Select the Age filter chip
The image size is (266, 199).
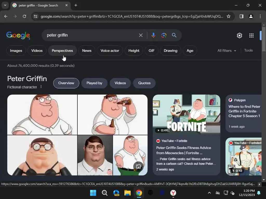[190, 51]
